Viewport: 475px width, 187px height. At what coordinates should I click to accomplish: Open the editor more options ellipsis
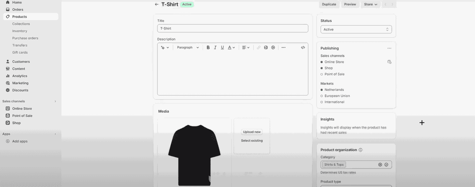(x=283, y=47)
